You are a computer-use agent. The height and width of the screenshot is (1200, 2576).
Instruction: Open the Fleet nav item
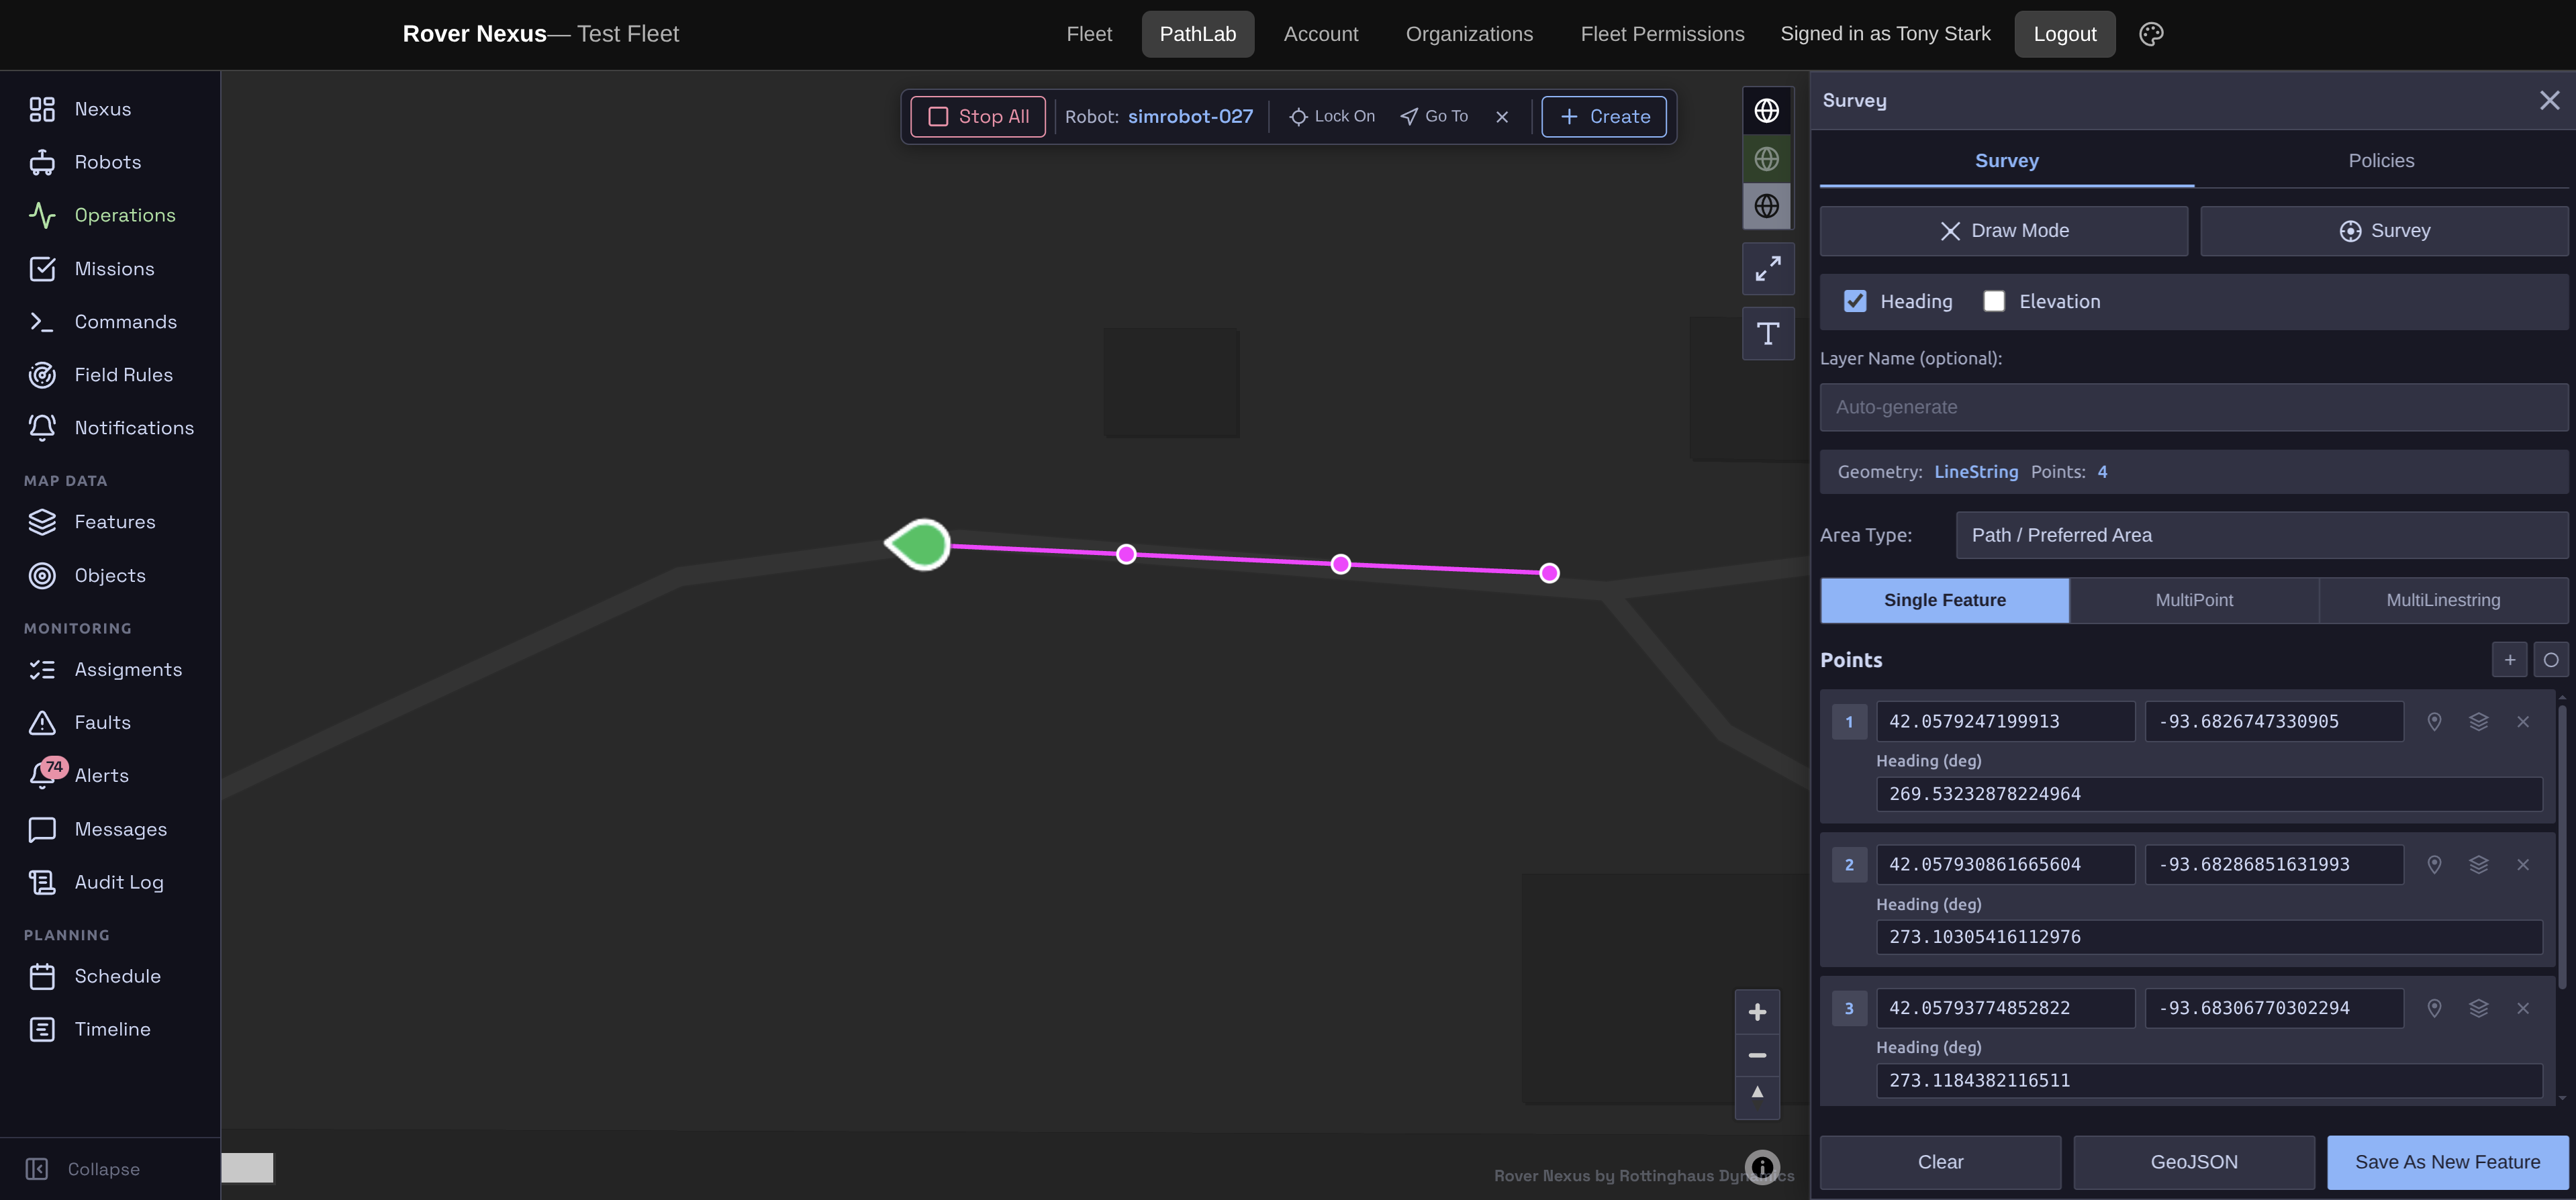(x=1089, y=34)
